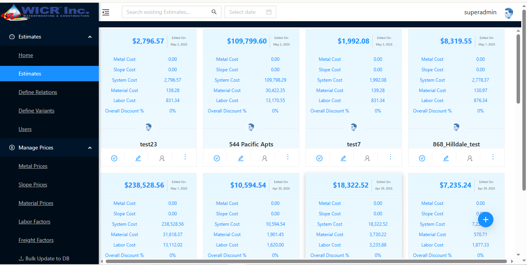Click the owner avatar on 868_Hilldale_test card
This screenshot has height=265, width=527.
coord(456,127)
